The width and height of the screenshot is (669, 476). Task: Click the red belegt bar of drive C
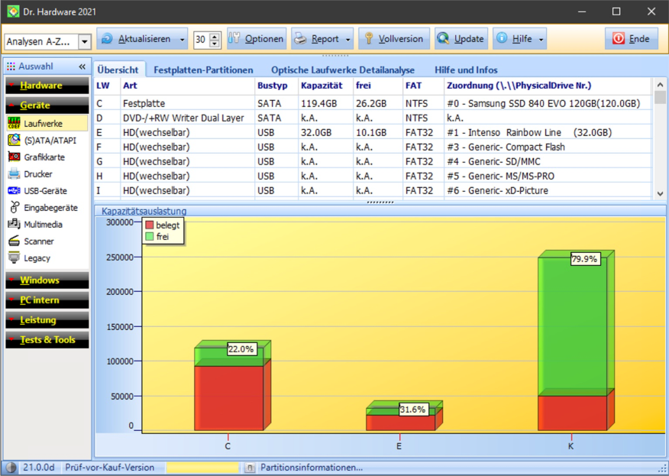coord(228,397)
